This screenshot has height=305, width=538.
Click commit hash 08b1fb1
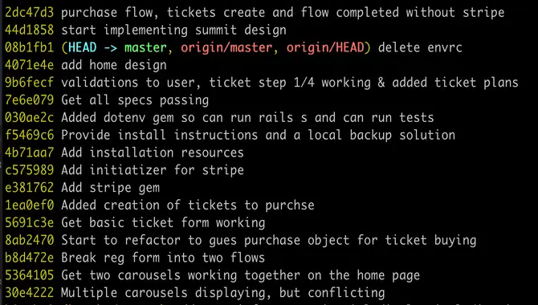30,47
